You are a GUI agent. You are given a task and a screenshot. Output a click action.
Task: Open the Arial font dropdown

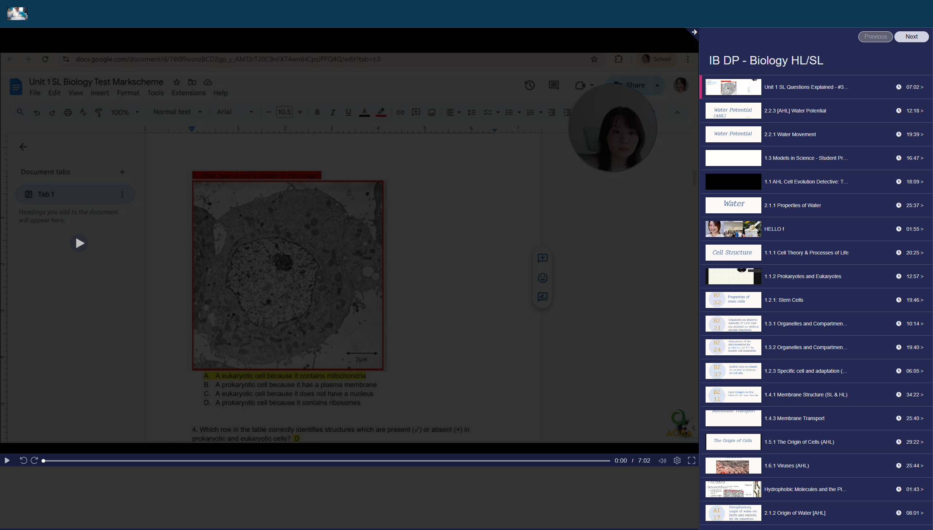coord(234,112)
